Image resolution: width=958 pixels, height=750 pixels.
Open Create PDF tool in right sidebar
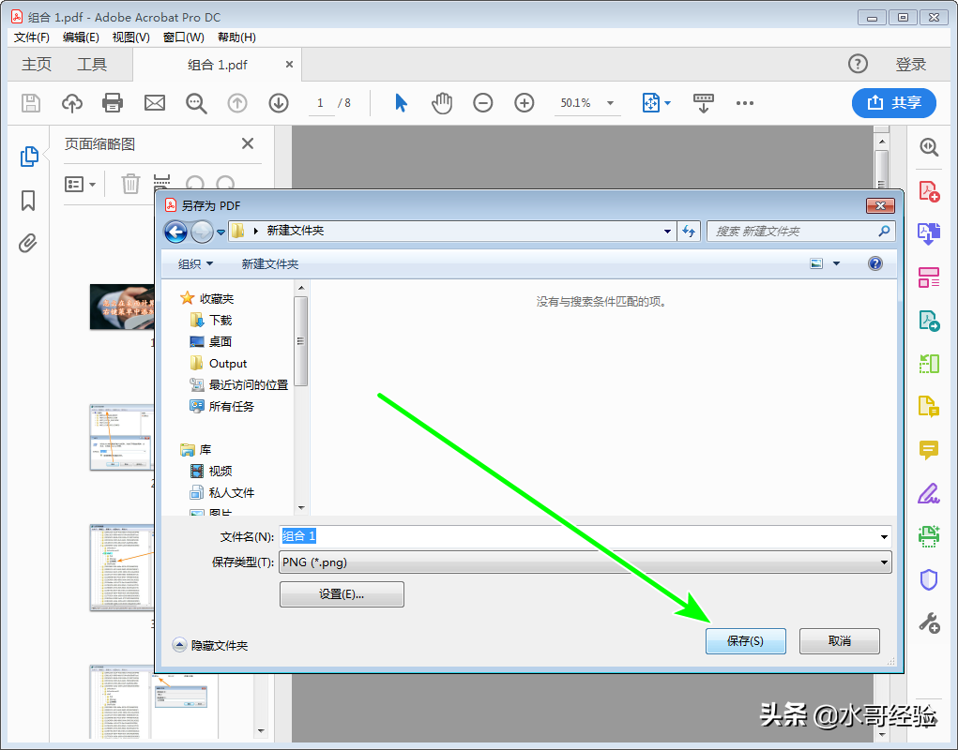point(929,191)
